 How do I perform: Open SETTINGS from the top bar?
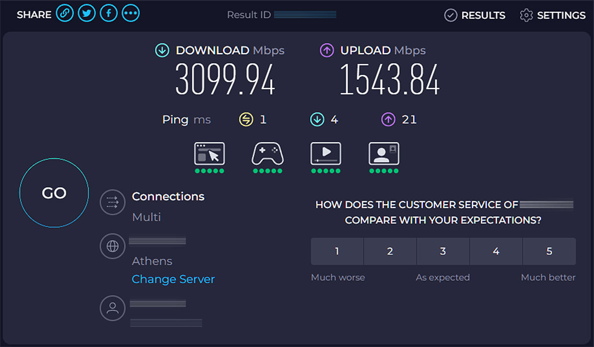pos(553,15)
